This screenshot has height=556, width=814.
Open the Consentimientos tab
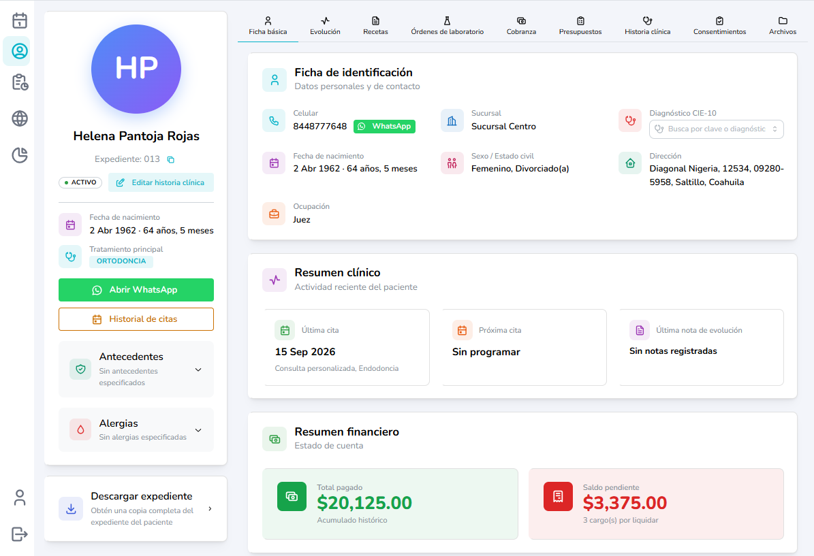pyautogui.click(x=719, y=26)
